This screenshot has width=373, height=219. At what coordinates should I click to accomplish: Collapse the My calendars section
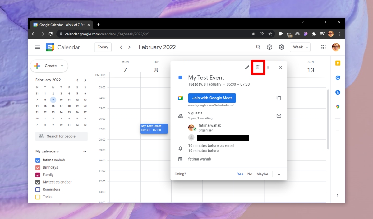click(x=85, y=151)
